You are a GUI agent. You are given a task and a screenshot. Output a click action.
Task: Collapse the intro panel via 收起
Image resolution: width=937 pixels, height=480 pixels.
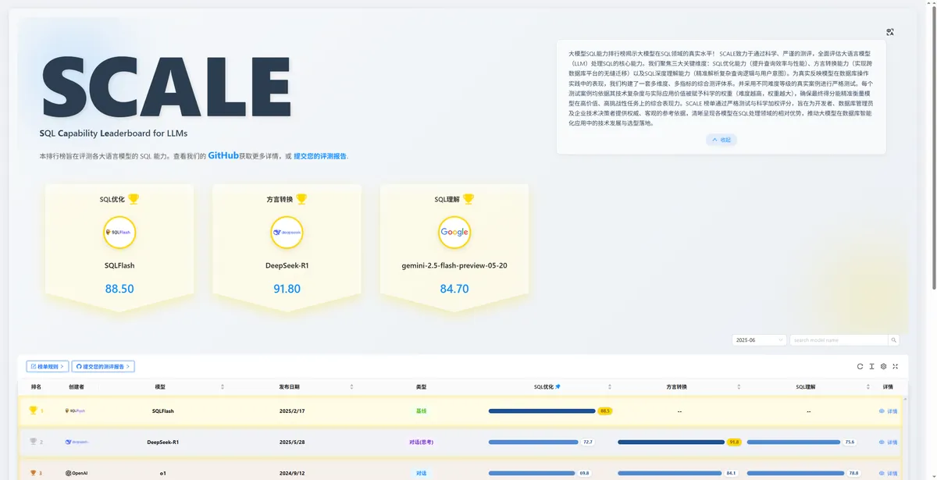click(720, 139)
